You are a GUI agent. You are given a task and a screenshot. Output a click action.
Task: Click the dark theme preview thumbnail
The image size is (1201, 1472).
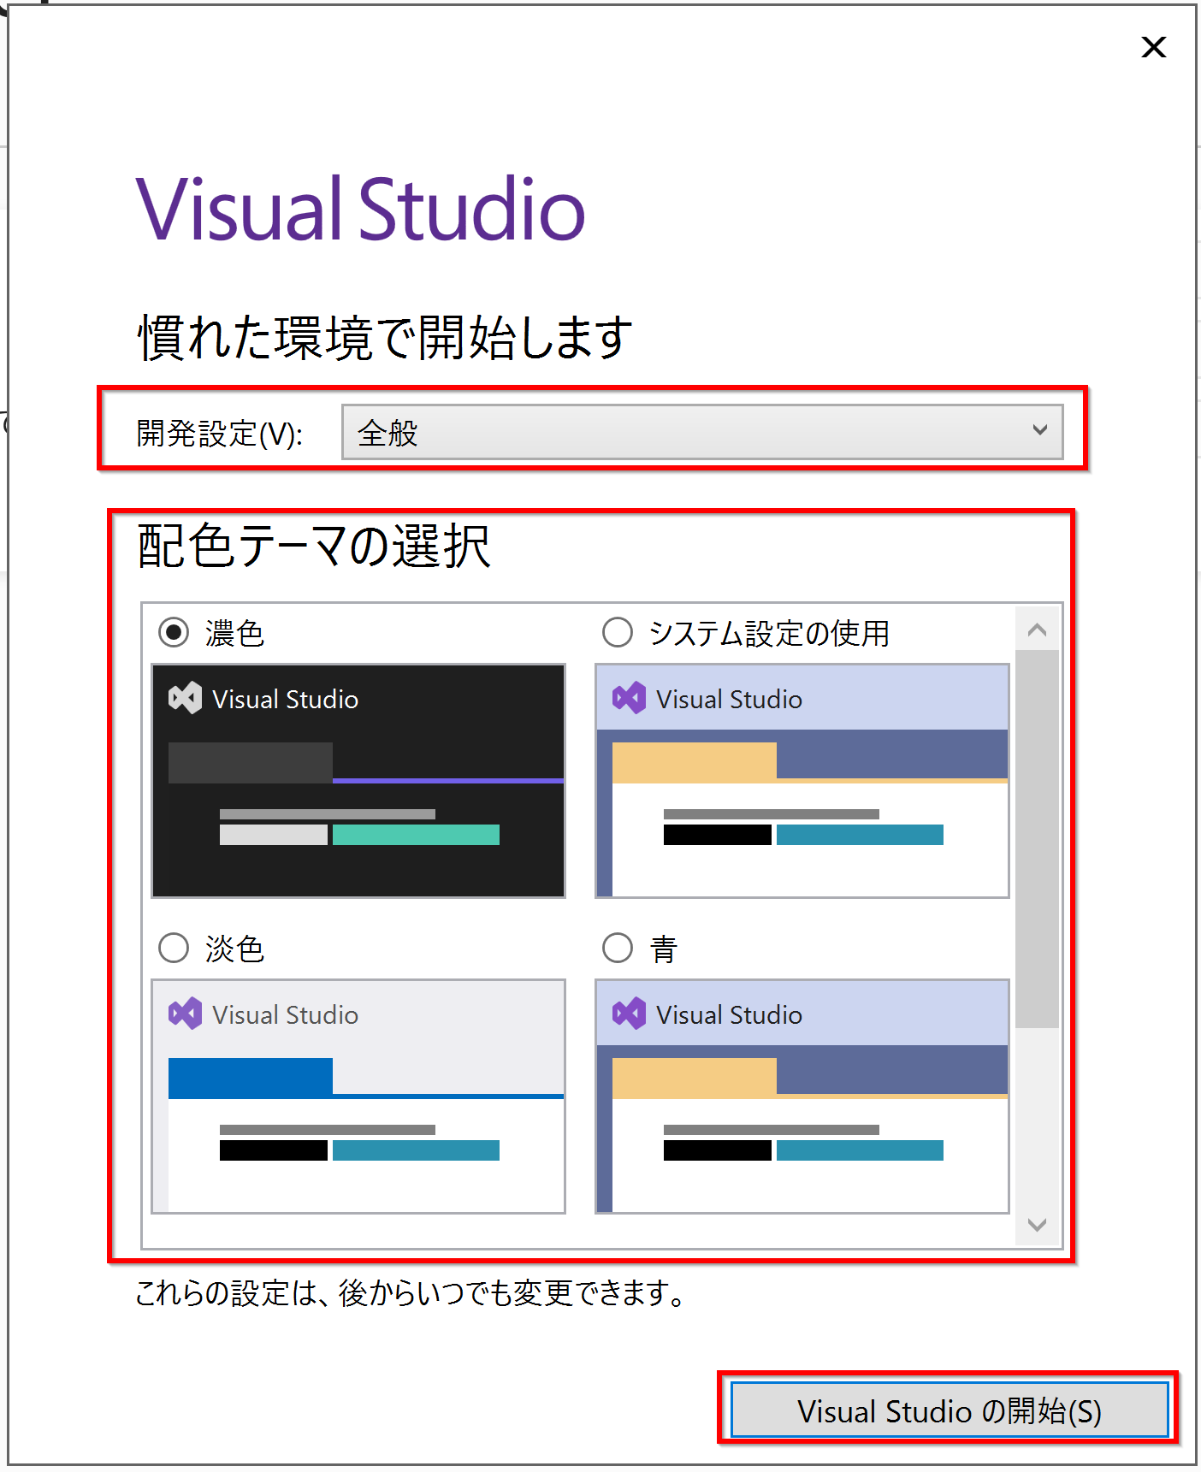[x=358, y=781]
